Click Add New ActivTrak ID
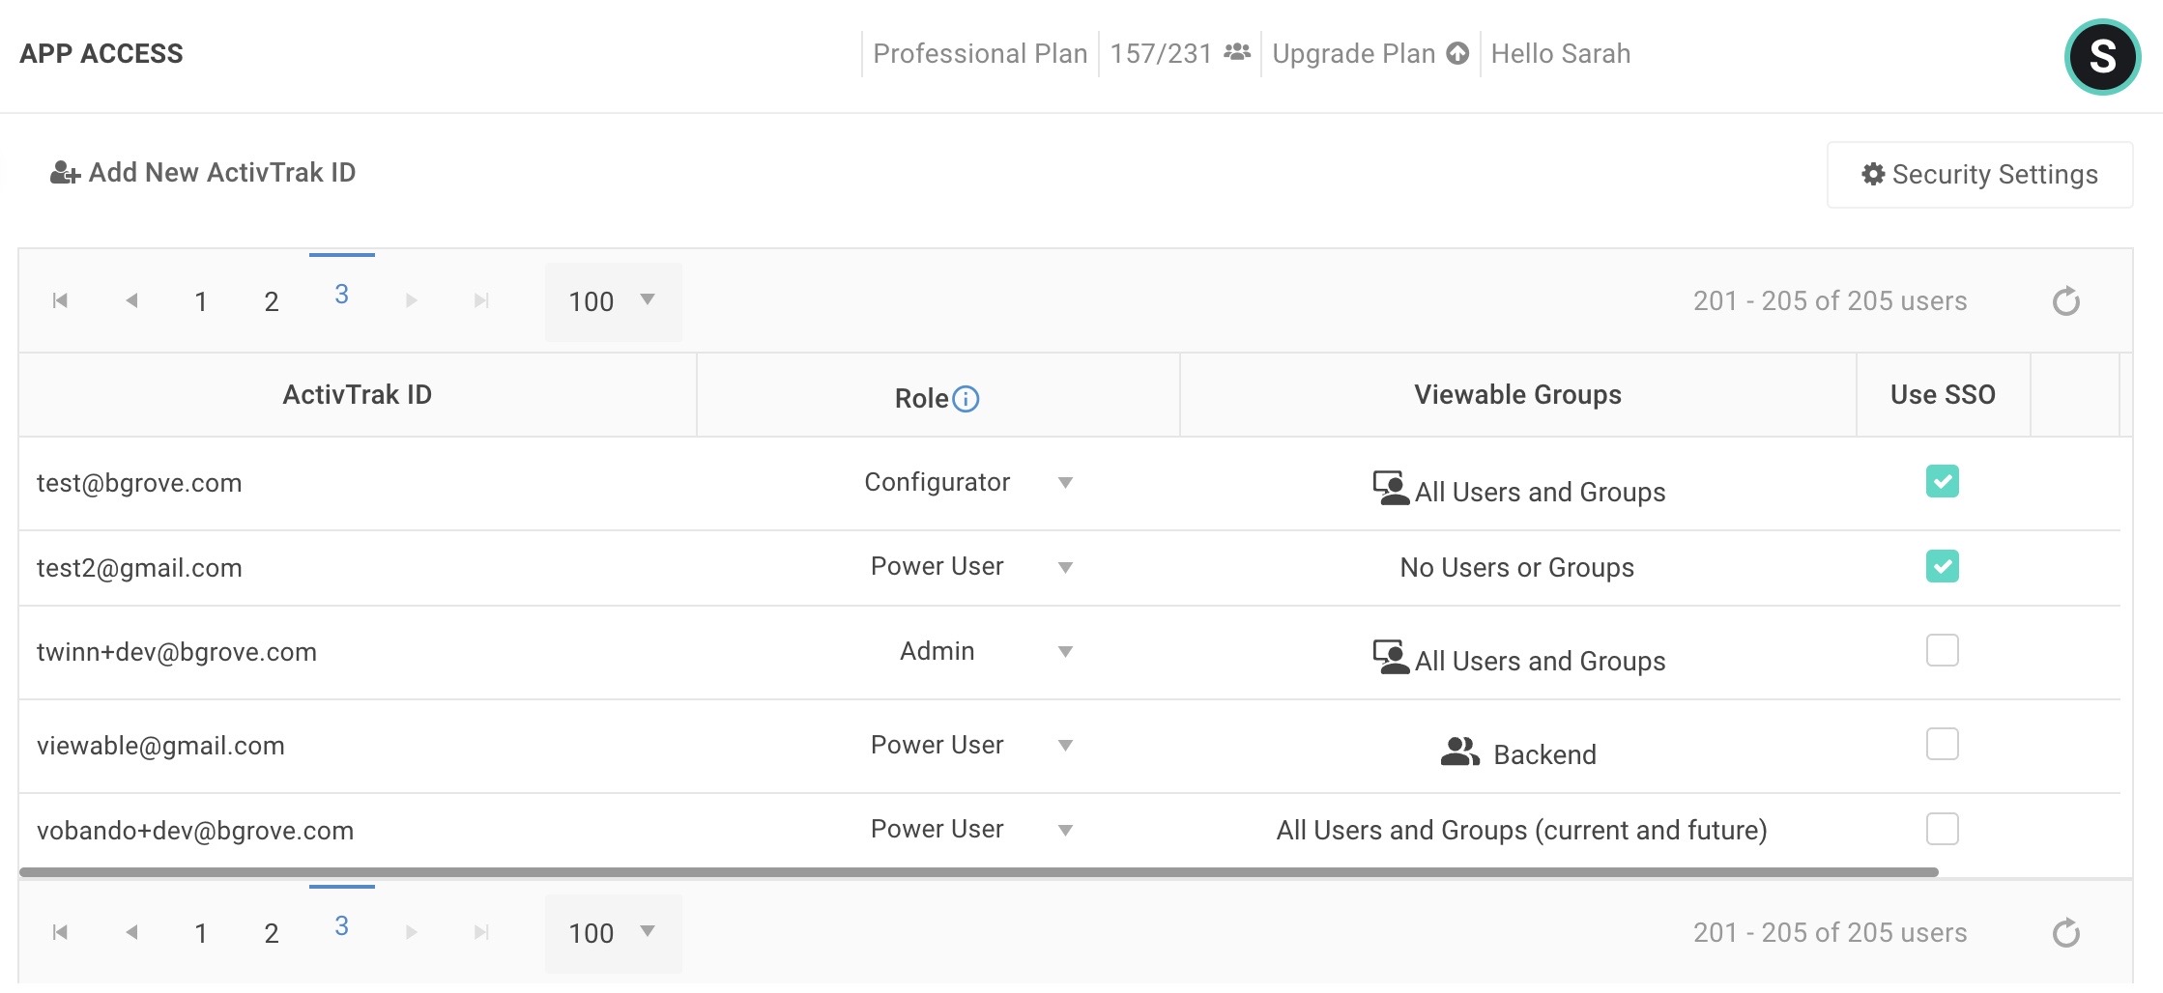Screen dimensions: 2163x993 pyautogui.click(x=203, y=173)
